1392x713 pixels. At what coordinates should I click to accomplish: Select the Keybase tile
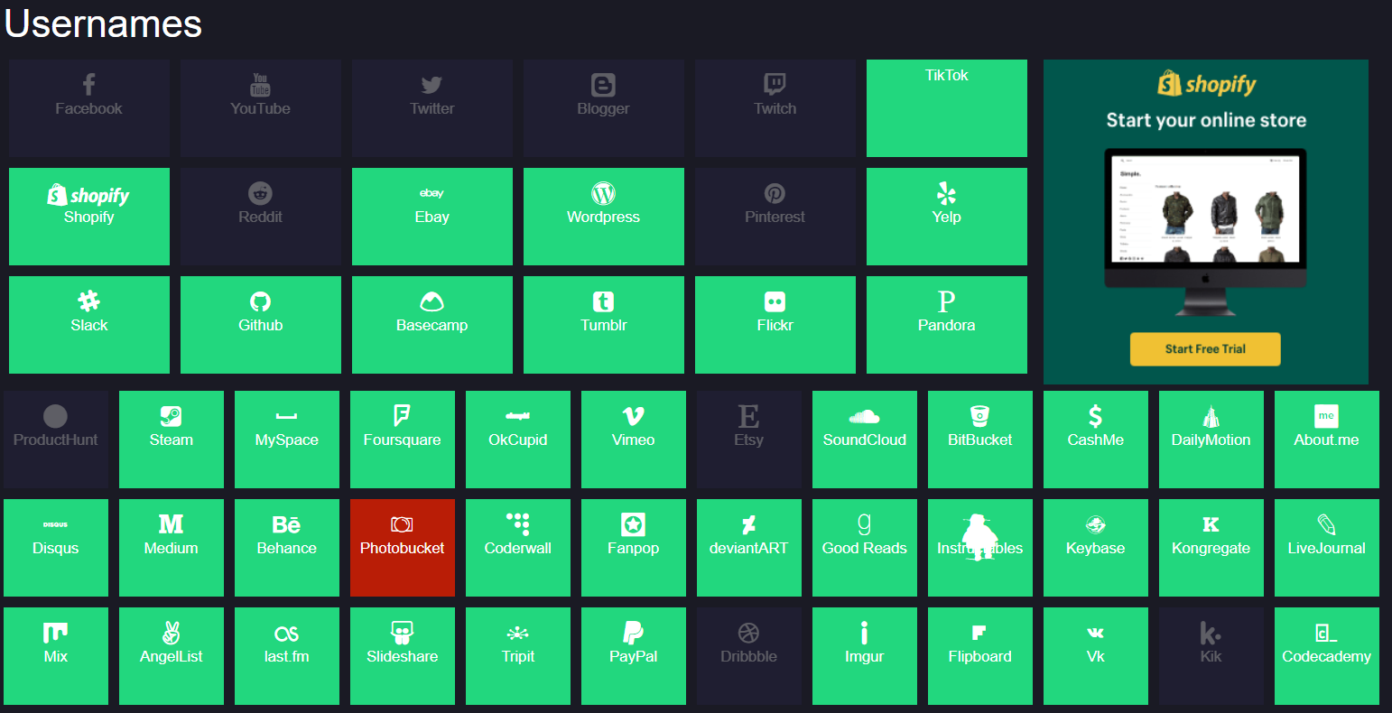(1095, 548)
